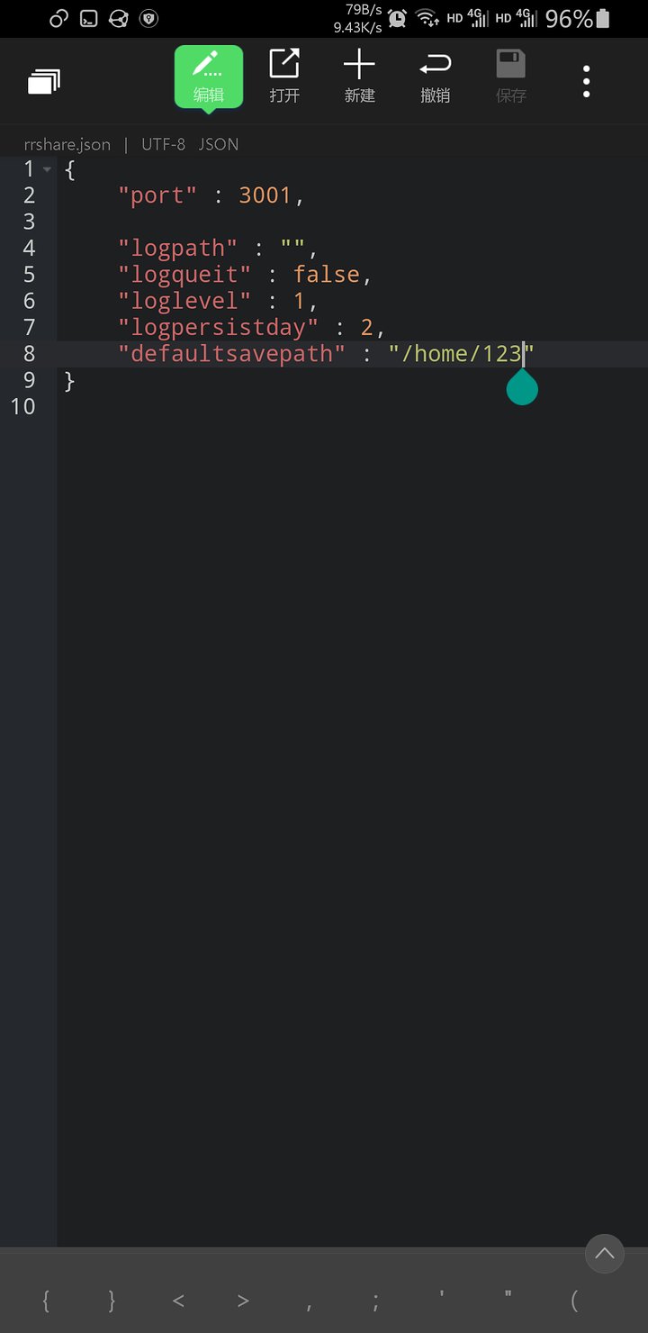Screen dimensions: 648x1333
Task: Select the UTF-8 encoding label
Action: coord(163,144)
